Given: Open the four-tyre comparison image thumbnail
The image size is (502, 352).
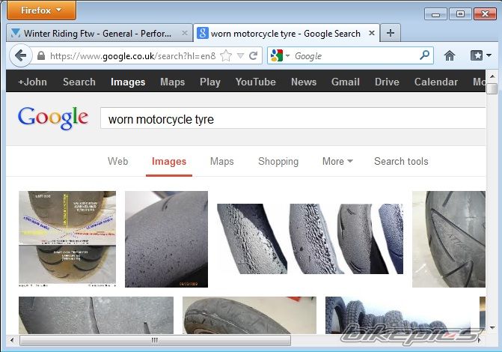Looking at the screenshot, I should [x=310, y=239].
